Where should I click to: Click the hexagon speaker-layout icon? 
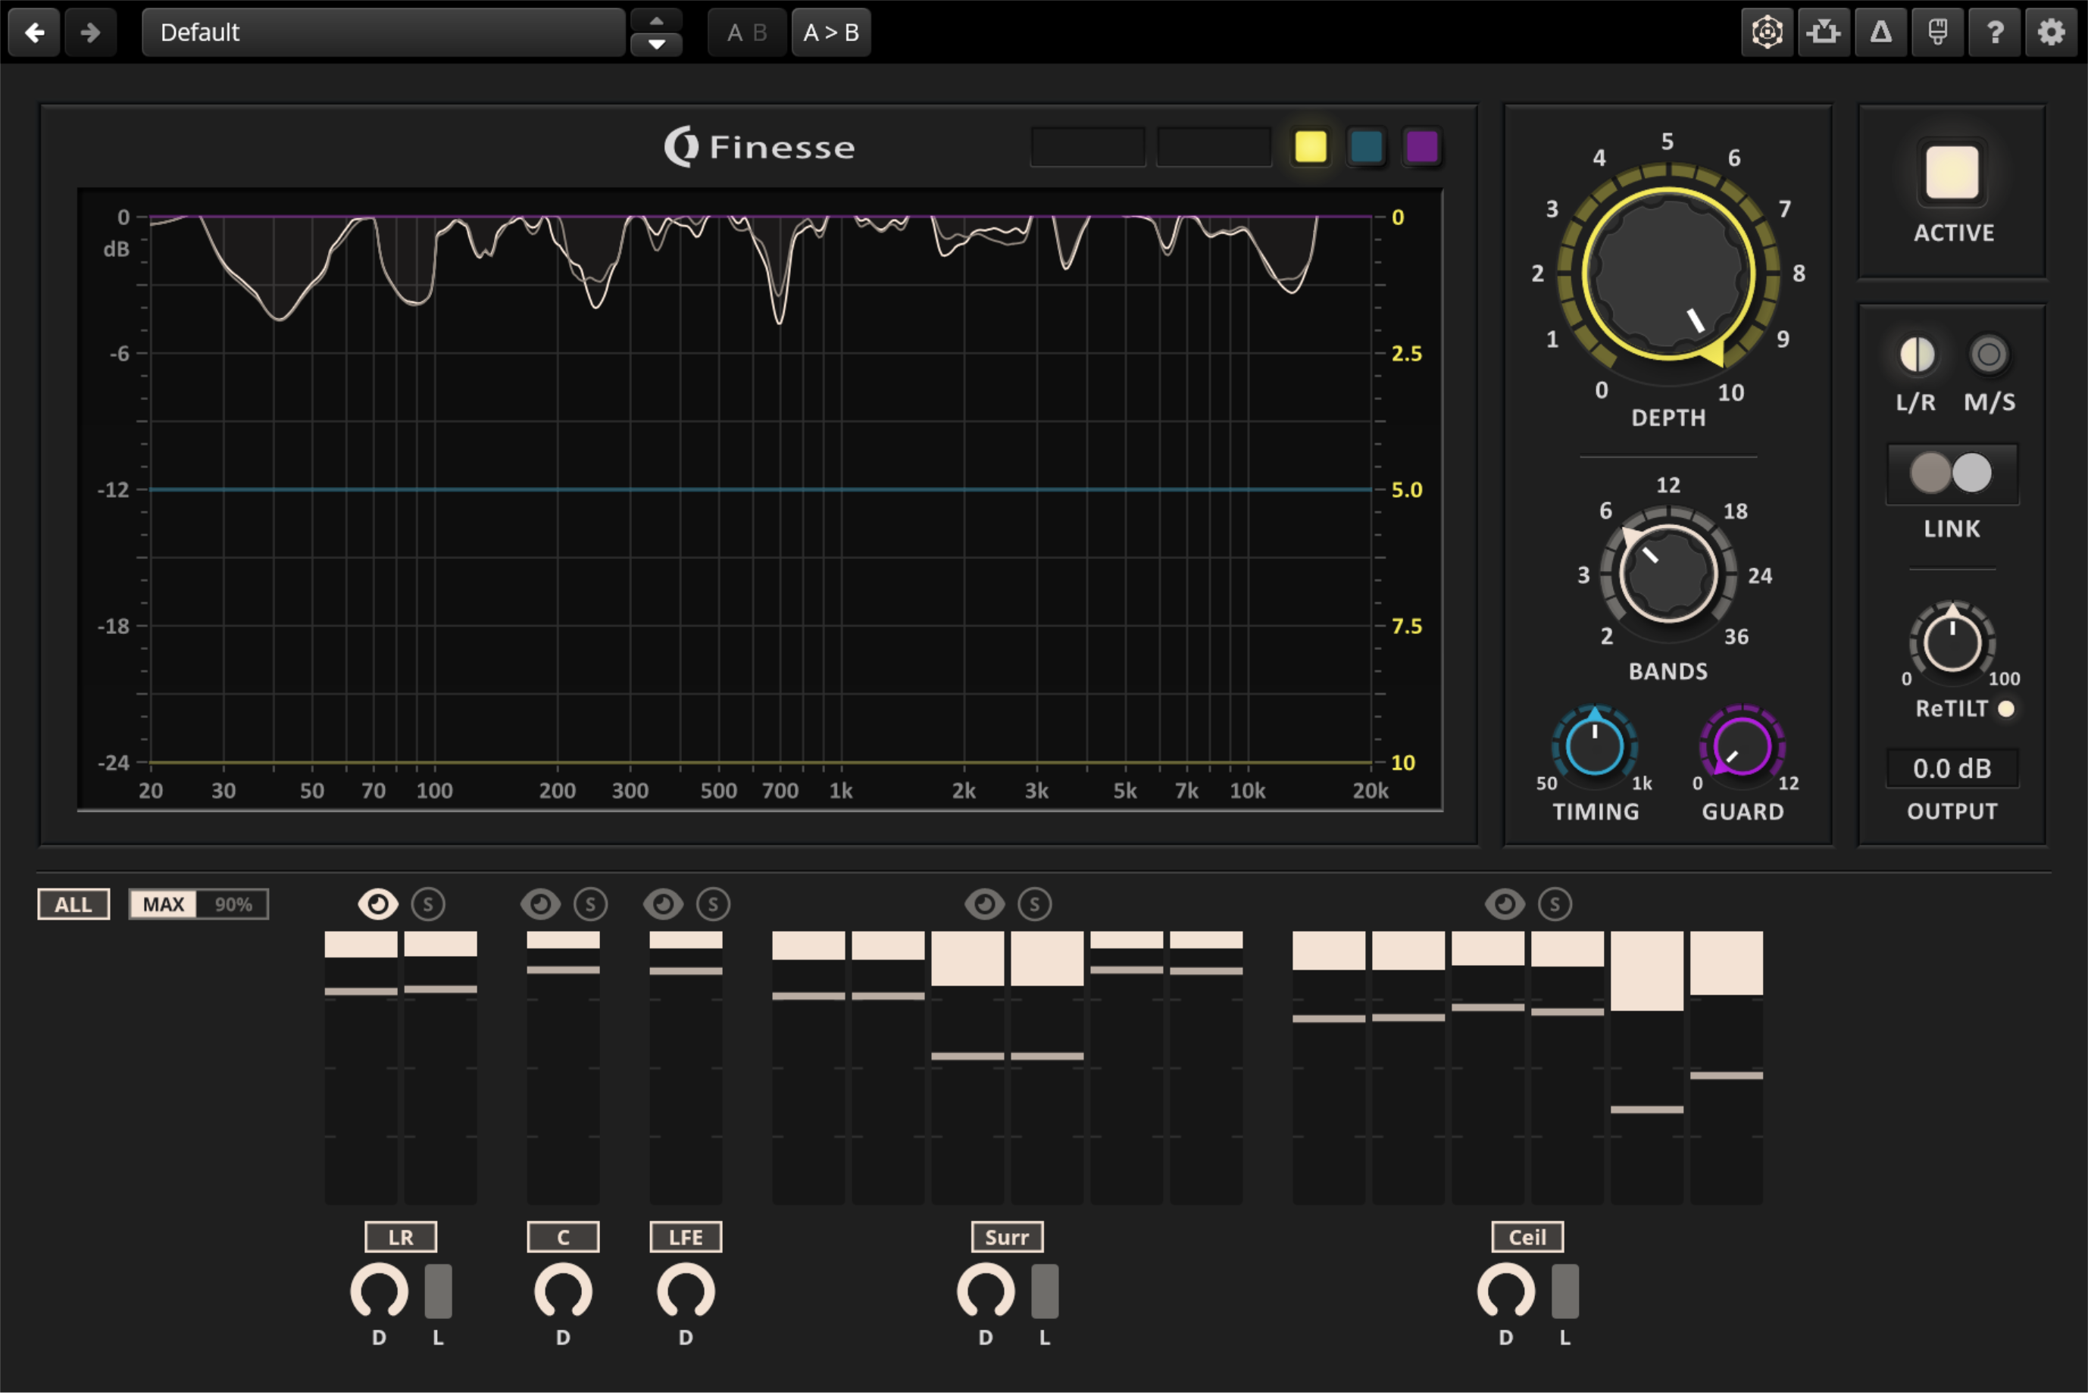1768,33
